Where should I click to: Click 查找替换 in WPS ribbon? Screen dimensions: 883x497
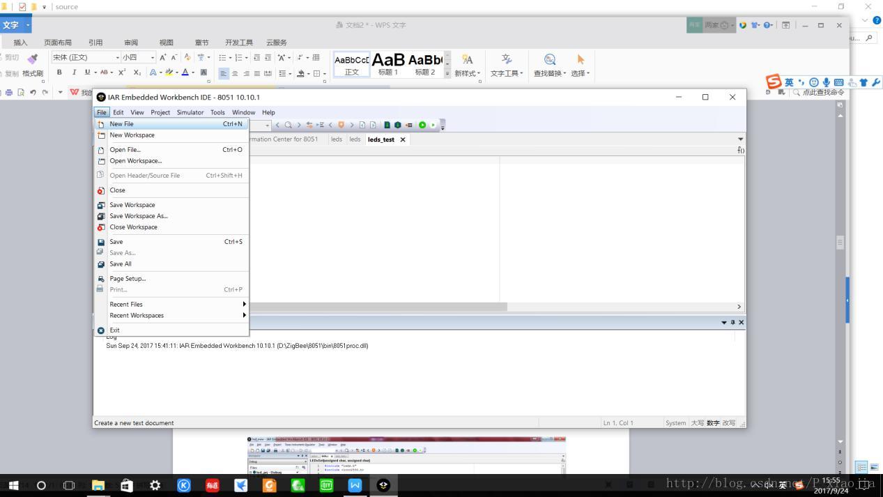(x=550, y=66)
